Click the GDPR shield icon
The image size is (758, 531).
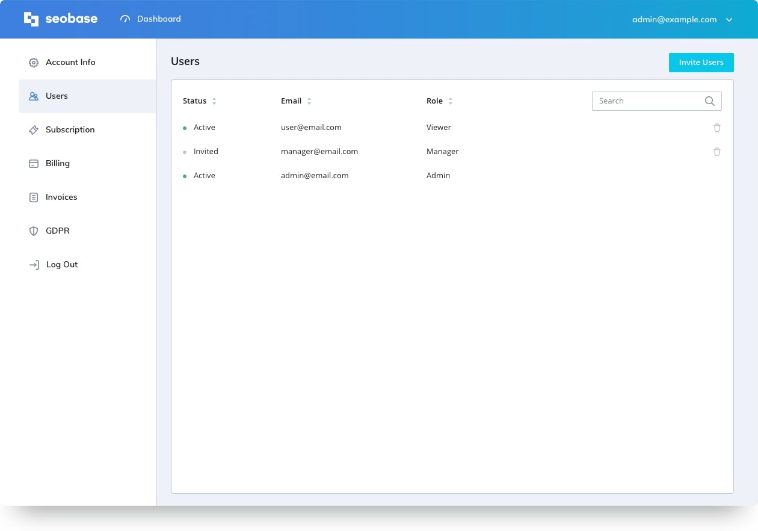click(x=34, y=231)
